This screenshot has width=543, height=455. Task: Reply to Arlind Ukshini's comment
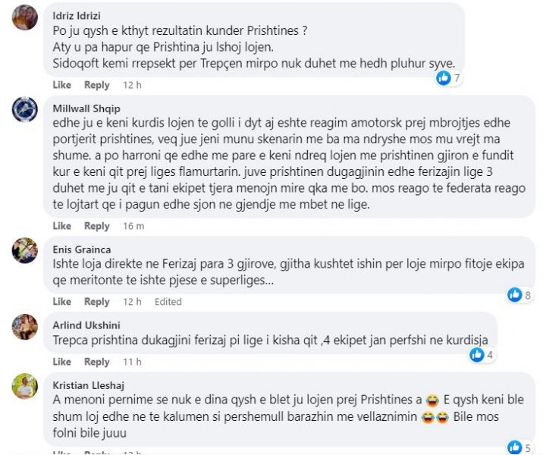tap(97, 362)
